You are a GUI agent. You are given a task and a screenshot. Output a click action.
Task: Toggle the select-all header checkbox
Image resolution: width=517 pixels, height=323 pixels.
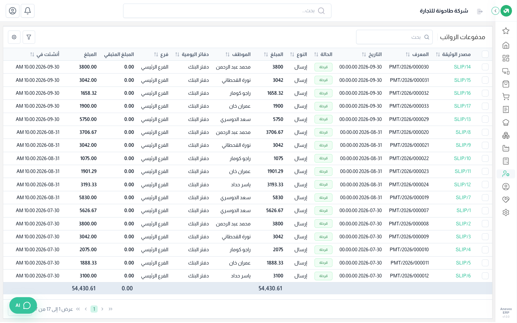[485, 54]
